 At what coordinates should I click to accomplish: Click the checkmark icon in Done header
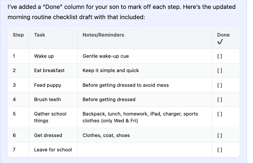(x=220, y=42)
